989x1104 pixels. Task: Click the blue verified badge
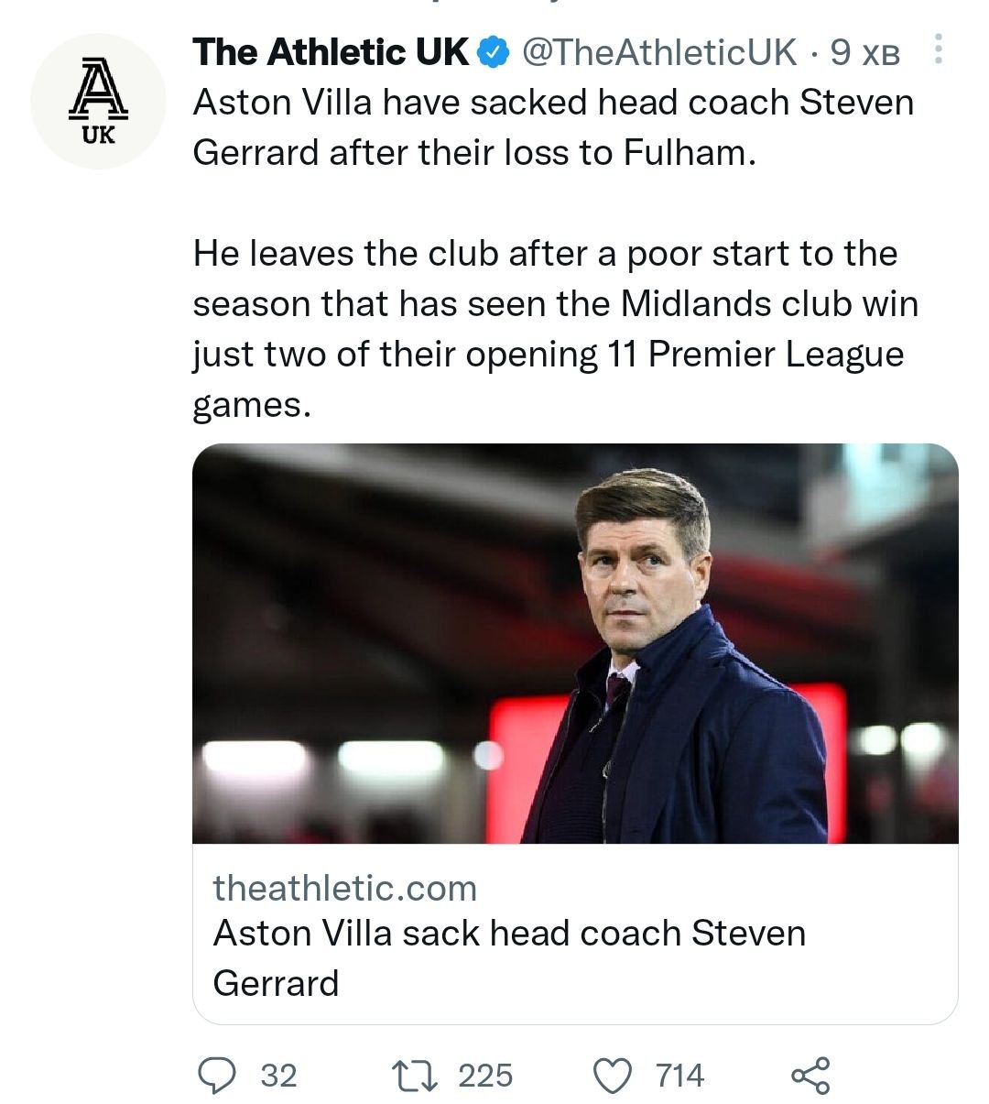[495, 53]
